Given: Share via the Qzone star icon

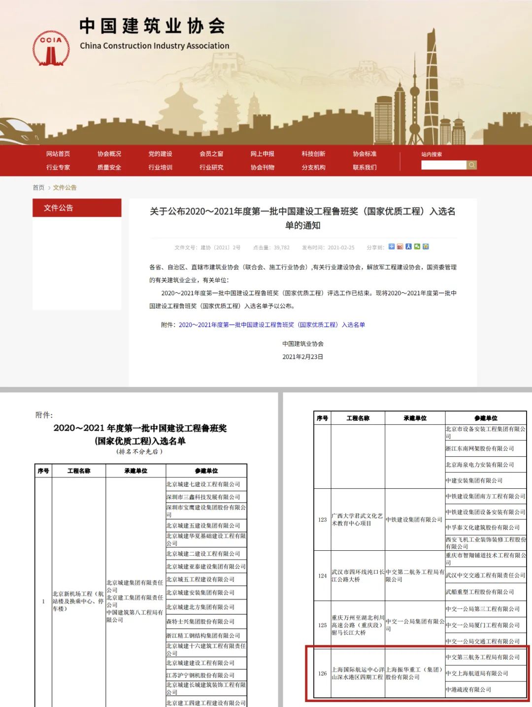Looking at the screenshot, I should [426, 246].
